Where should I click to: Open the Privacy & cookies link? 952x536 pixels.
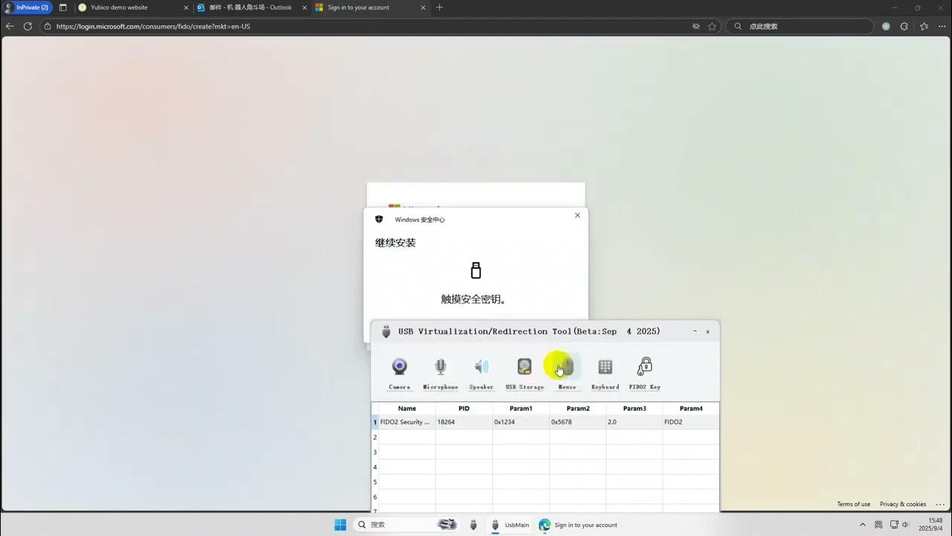[x=902, y=504]
